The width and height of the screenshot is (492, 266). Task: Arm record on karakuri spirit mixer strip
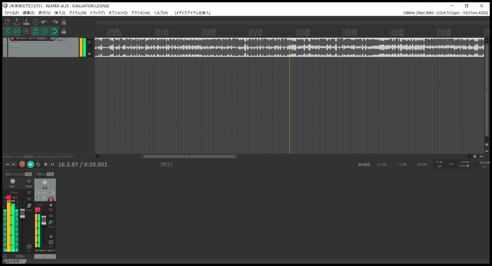51,200
